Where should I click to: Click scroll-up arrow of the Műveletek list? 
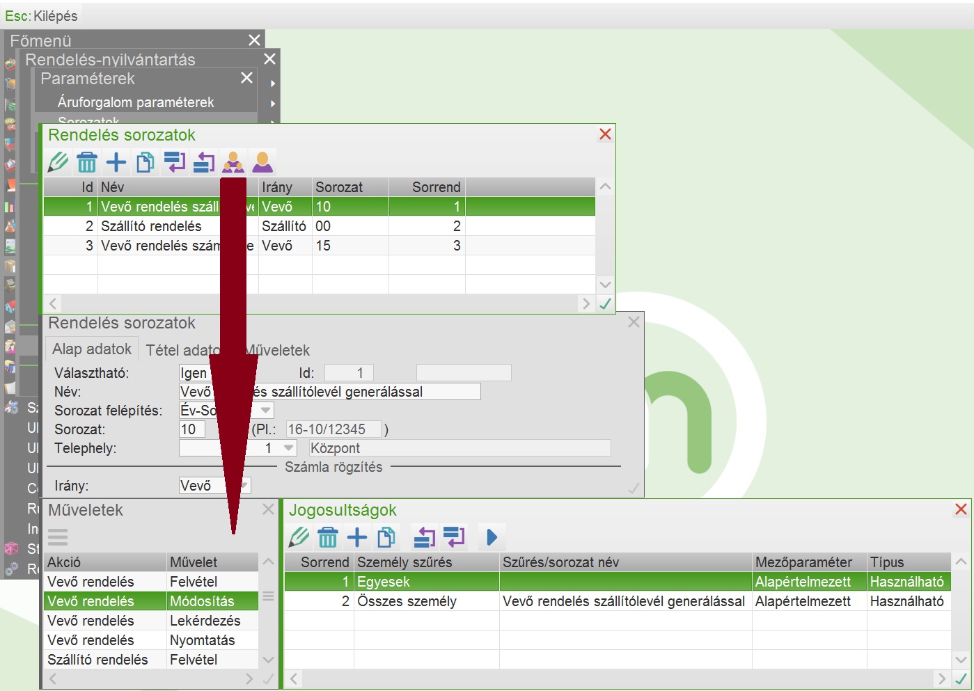pos(268,562)
